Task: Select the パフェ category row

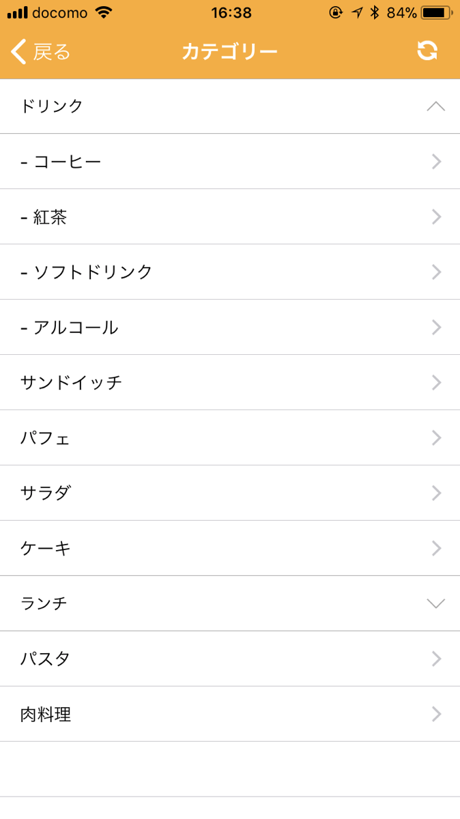Action: (x=230, y=438)
